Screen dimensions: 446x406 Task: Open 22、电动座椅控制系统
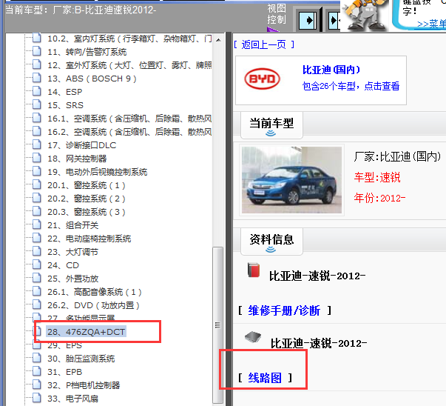click(x=89, y=239)
